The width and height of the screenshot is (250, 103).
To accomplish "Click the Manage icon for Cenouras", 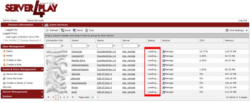I will [163, 52].
